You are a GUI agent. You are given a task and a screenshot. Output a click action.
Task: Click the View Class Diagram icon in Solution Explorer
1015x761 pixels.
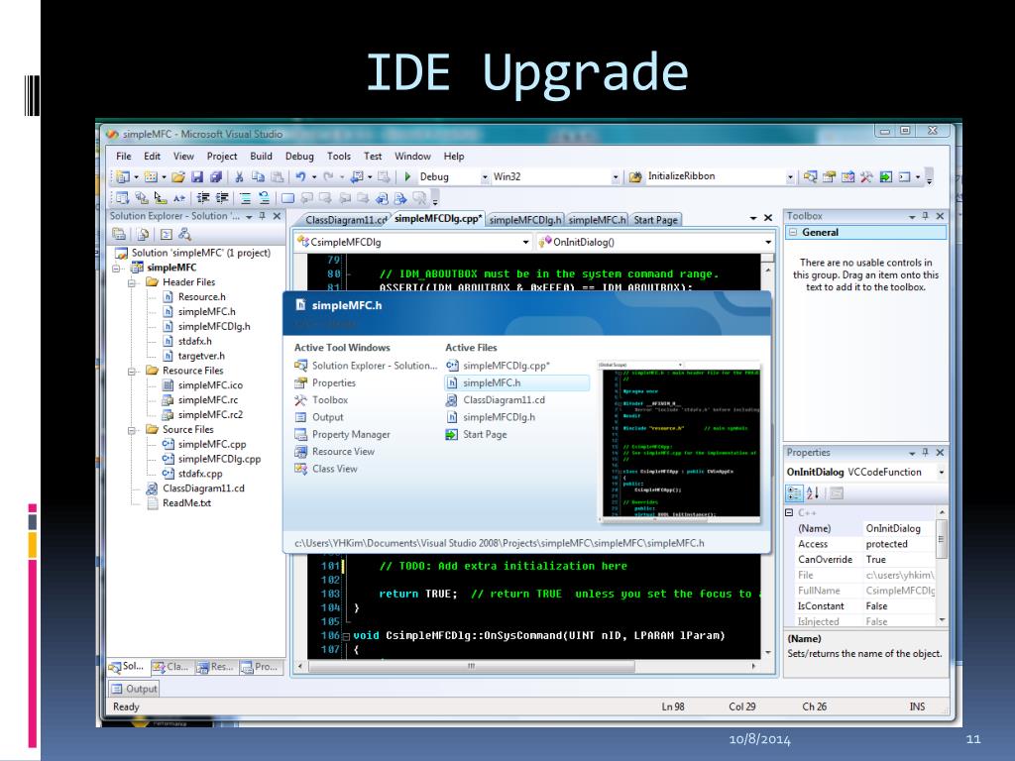(185, 234)
